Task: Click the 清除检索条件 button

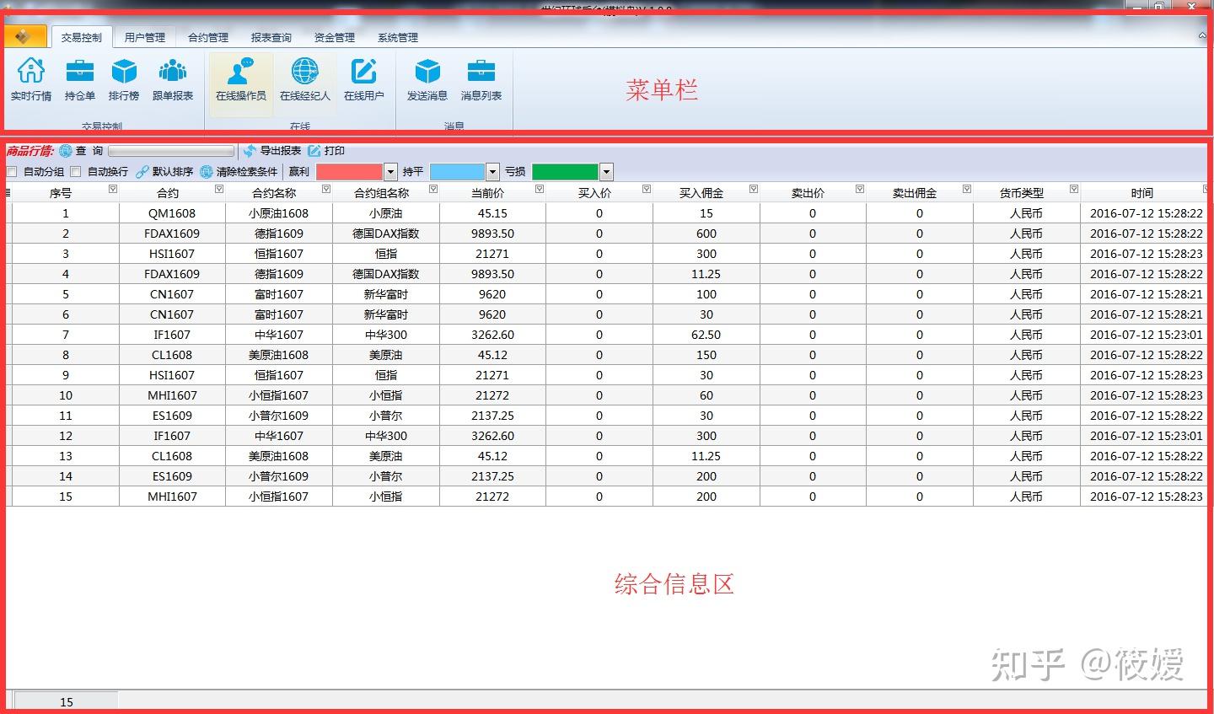Action: [x=239, y=172]
